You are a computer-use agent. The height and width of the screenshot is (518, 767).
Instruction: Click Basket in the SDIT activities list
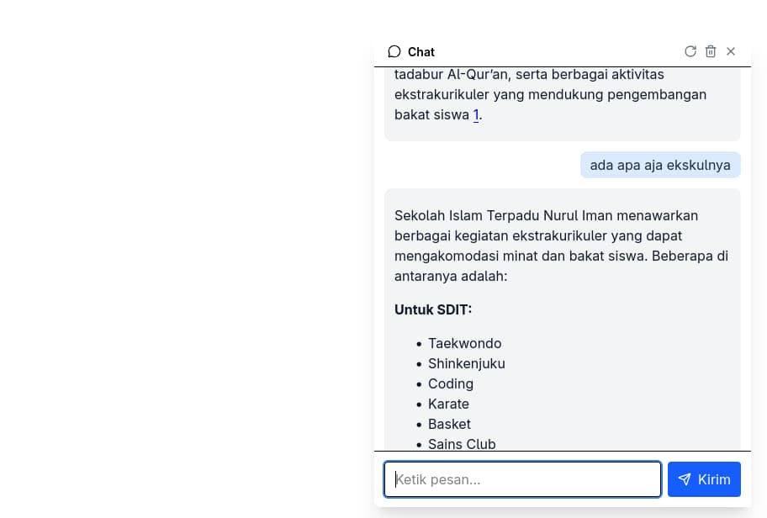coord(449,424)
